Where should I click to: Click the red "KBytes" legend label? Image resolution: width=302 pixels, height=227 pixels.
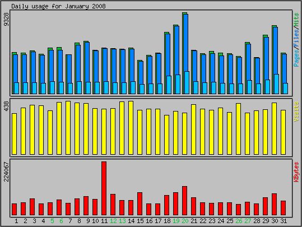(x=296, y=172)
